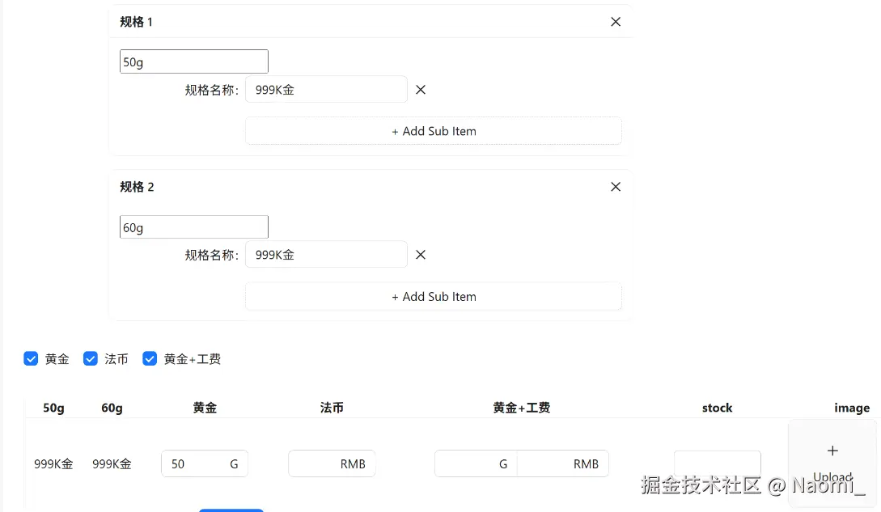
Task: Click the 60g table column header
Action: click(x=112, y=408)
